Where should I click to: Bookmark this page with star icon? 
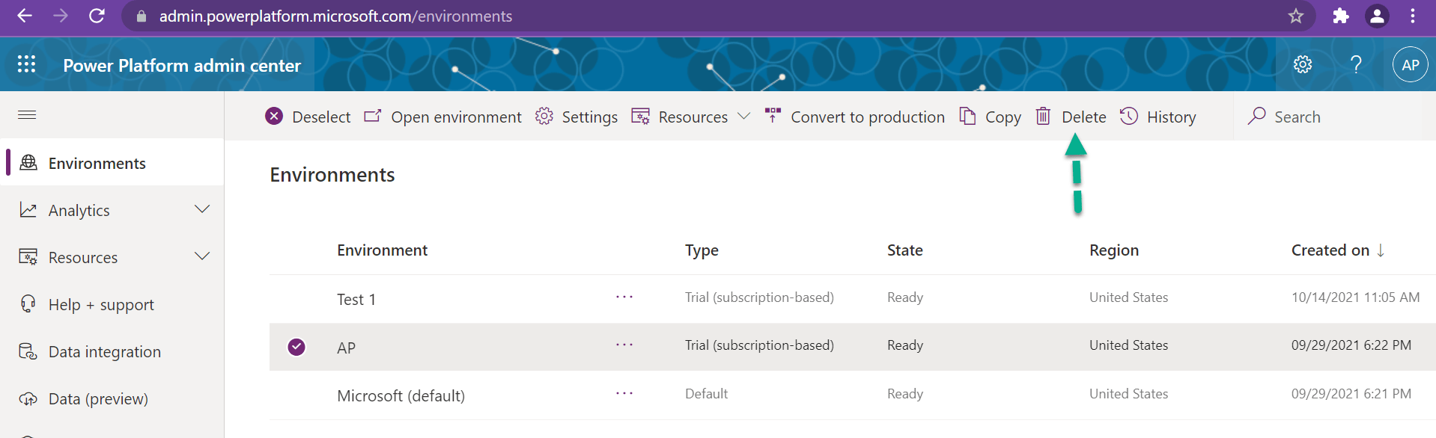(x=1295, y=16)
